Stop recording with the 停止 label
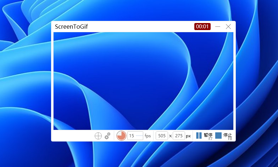The image size is (278, 167). click(x=227, y=135)
